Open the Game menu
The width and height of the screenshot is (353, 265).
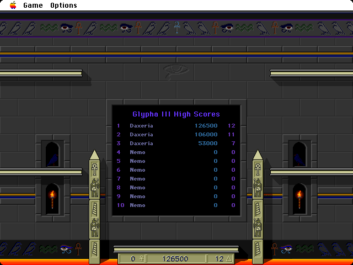[x=33, y=5]
